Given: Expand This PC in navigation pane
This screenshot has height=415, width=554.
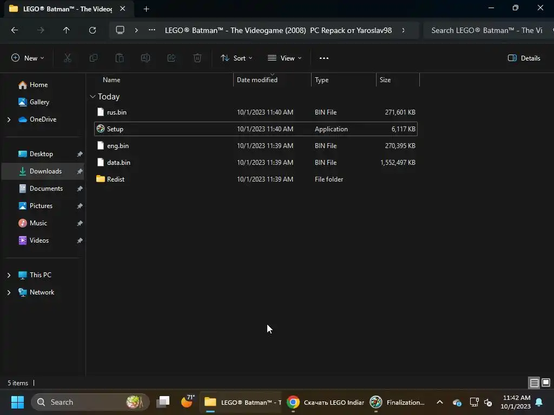Looking at the screenshot, I should tap(9, 275).
